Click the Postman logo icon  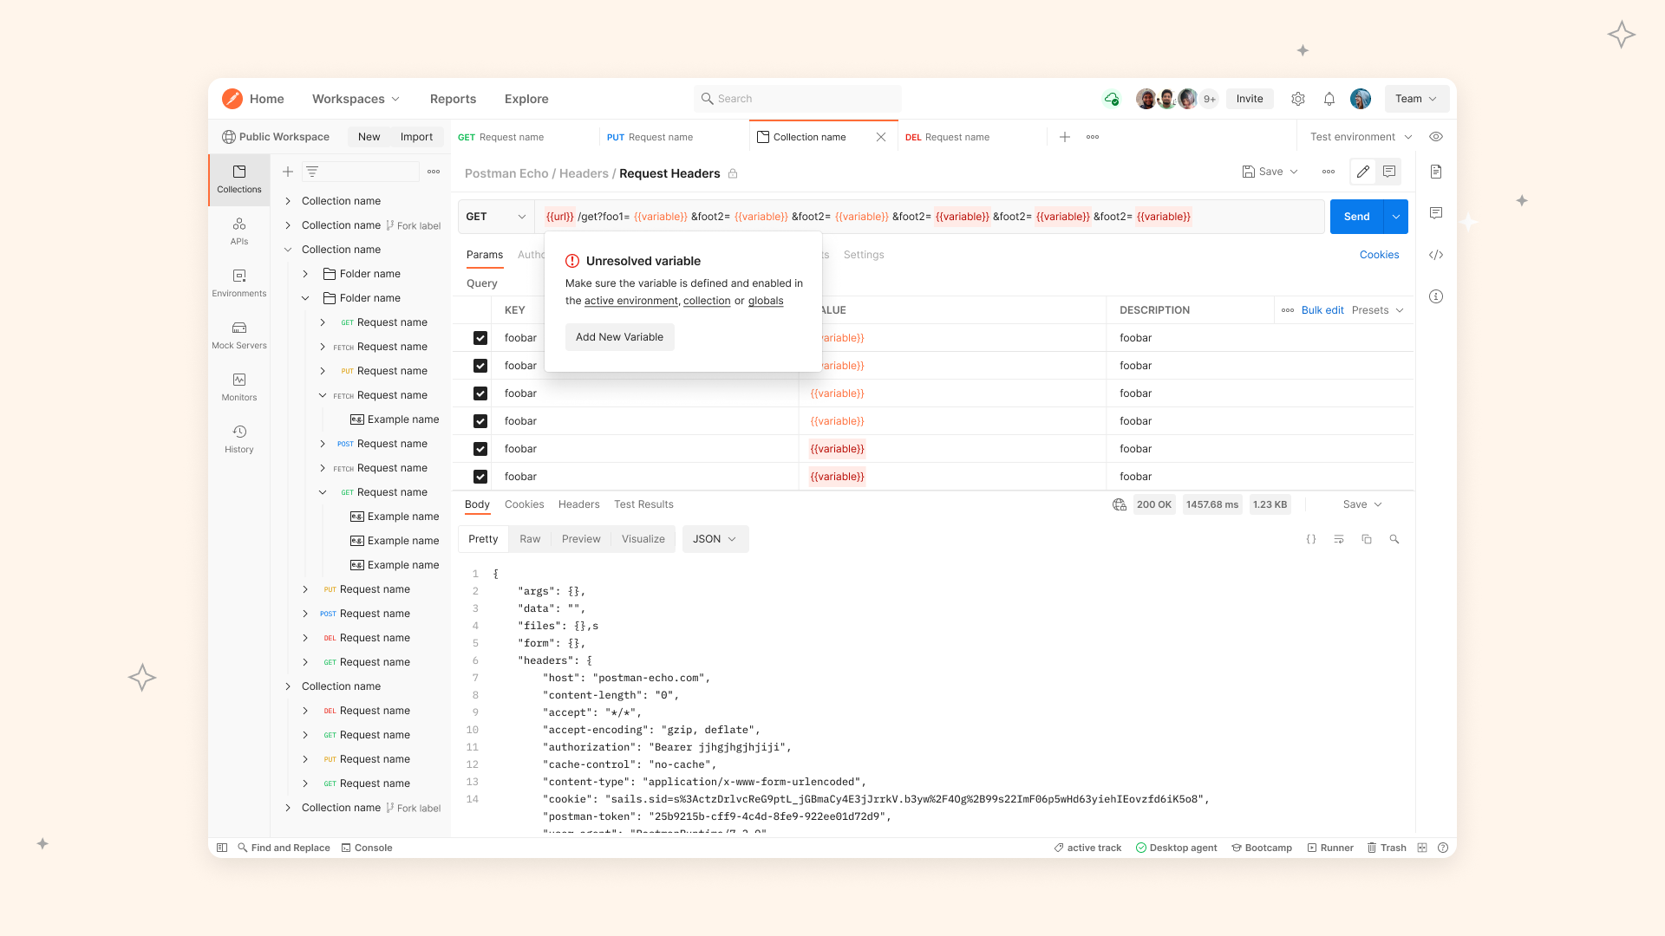coord(232,99)
